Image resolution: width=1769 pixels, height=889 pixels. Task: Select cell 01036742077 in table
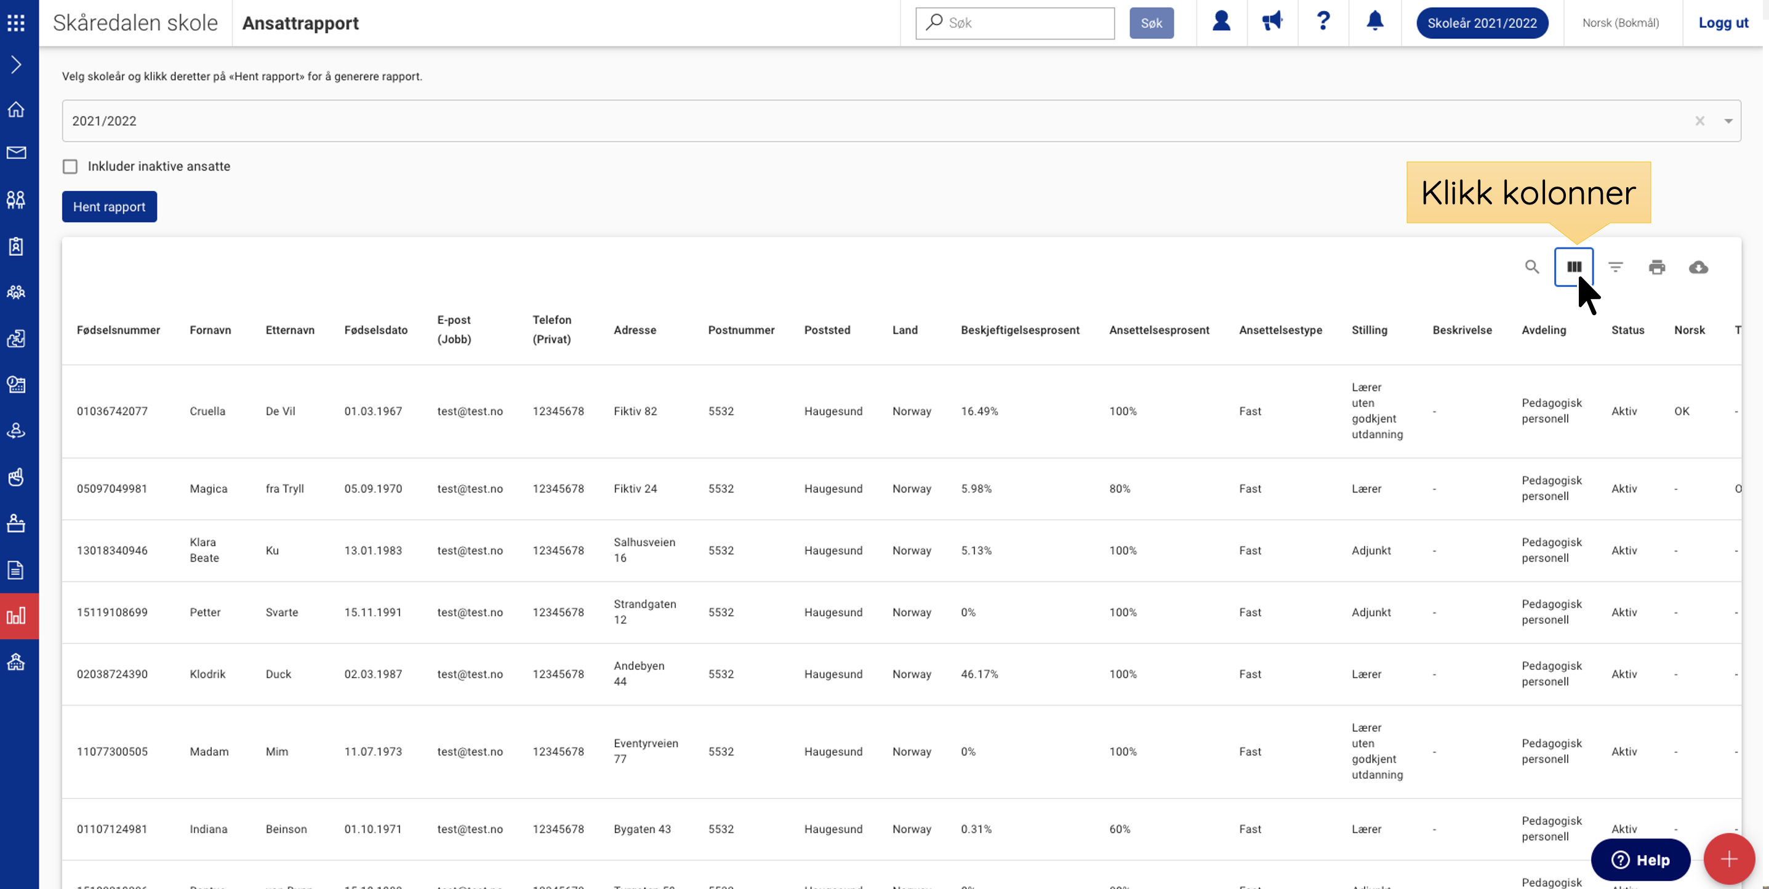(x=112, y=411)
